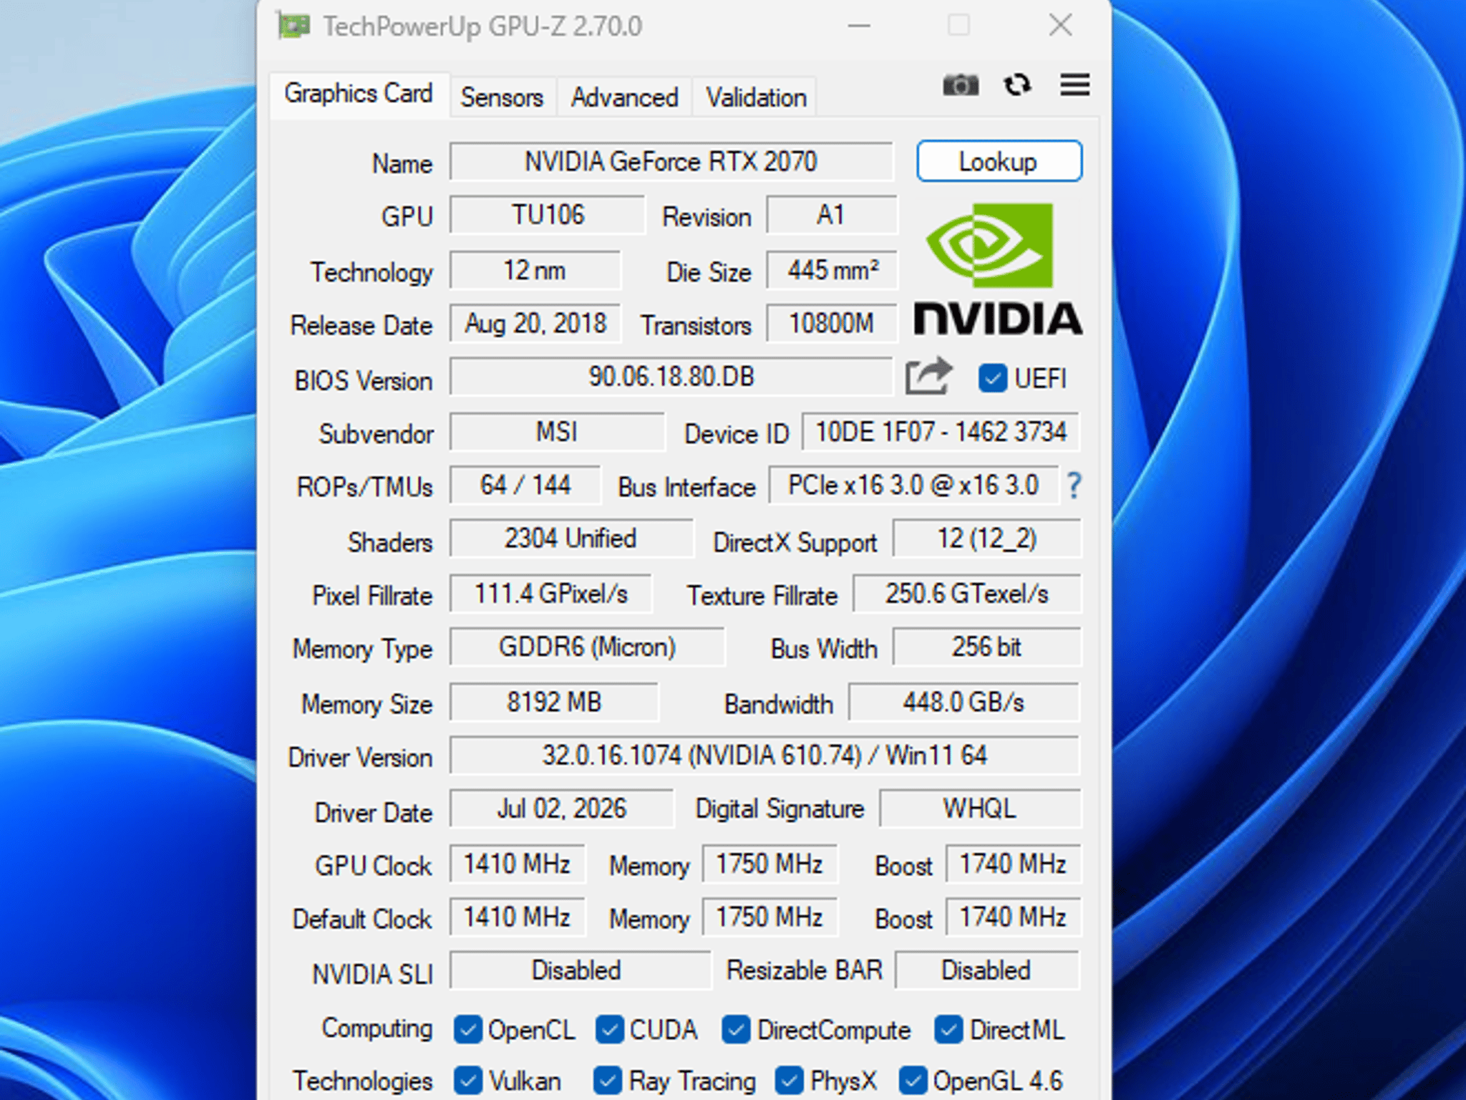This screenshot has height=1100, width=1466.
Task: Click the Shaders field 2304 Unified
Action: [x=571, y=539]
